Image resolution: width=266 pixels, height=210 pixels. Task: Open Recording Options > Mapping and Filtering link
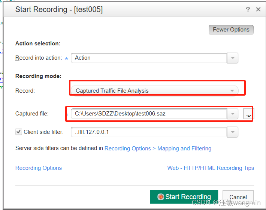pyautogui.click(x=158, y=148)
